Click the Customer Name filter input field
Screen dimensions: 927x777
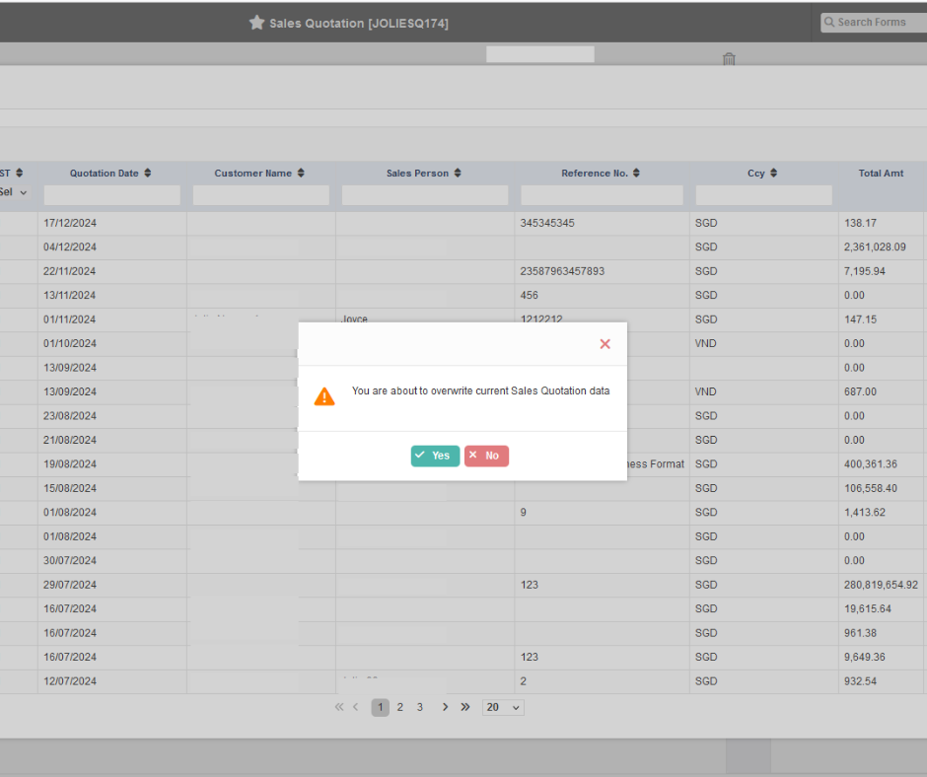click(259, 195)
